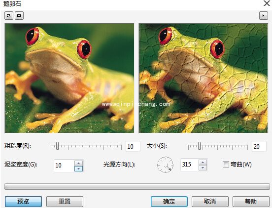Enable the 弯曲(W) checkbox

tap(226, 164)
